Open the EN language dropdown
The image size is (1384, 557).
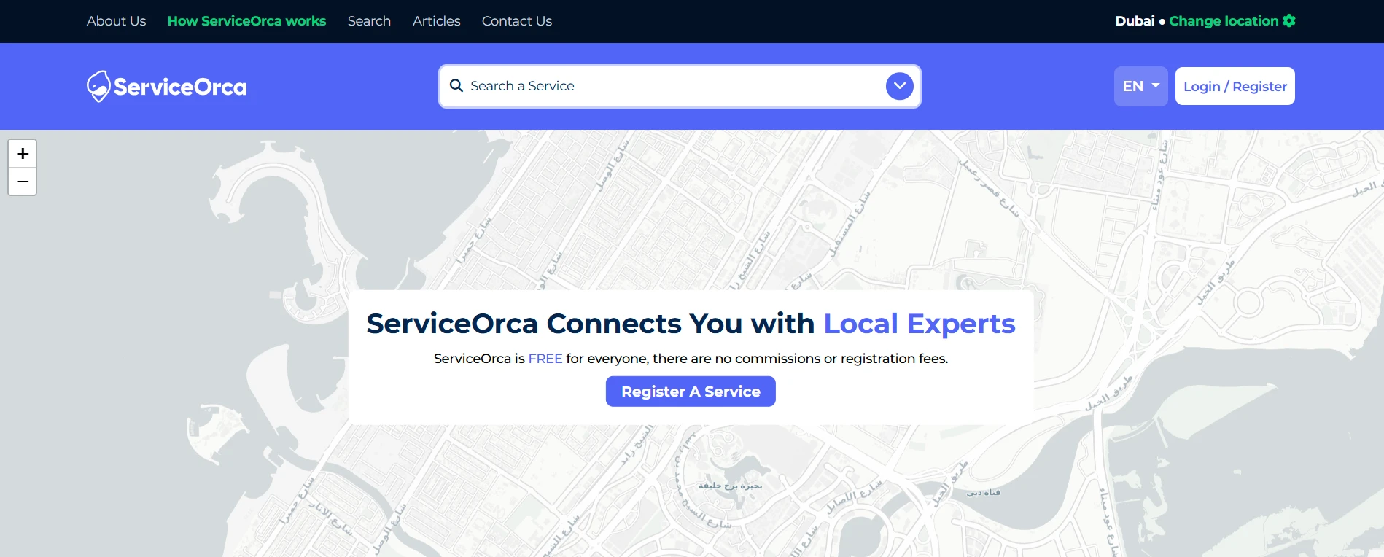point(1140,86)
